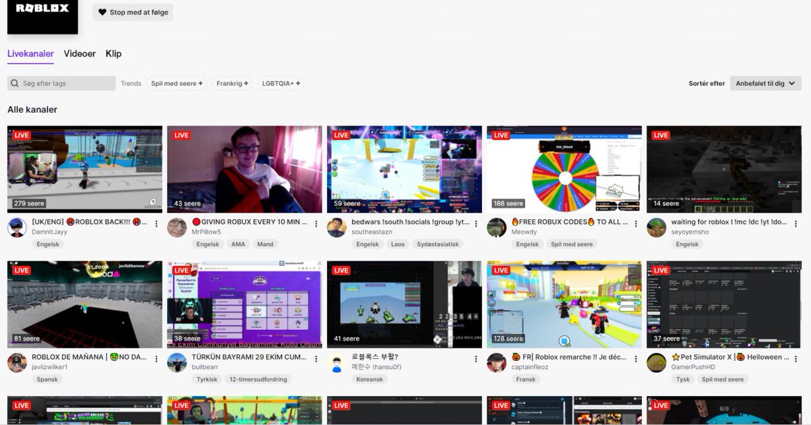Add the Spil med seere trend tag
The image size is (811, 425).
coord(176,83)
